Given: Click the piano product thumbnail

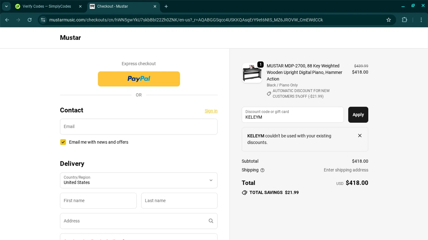Looking at the screenshot, I should coord(252,73).
